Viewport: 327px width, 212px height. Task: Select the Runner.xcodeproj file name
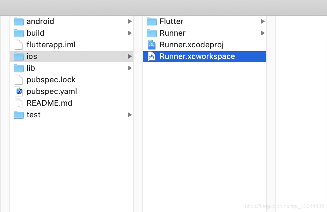coord(192,45)
